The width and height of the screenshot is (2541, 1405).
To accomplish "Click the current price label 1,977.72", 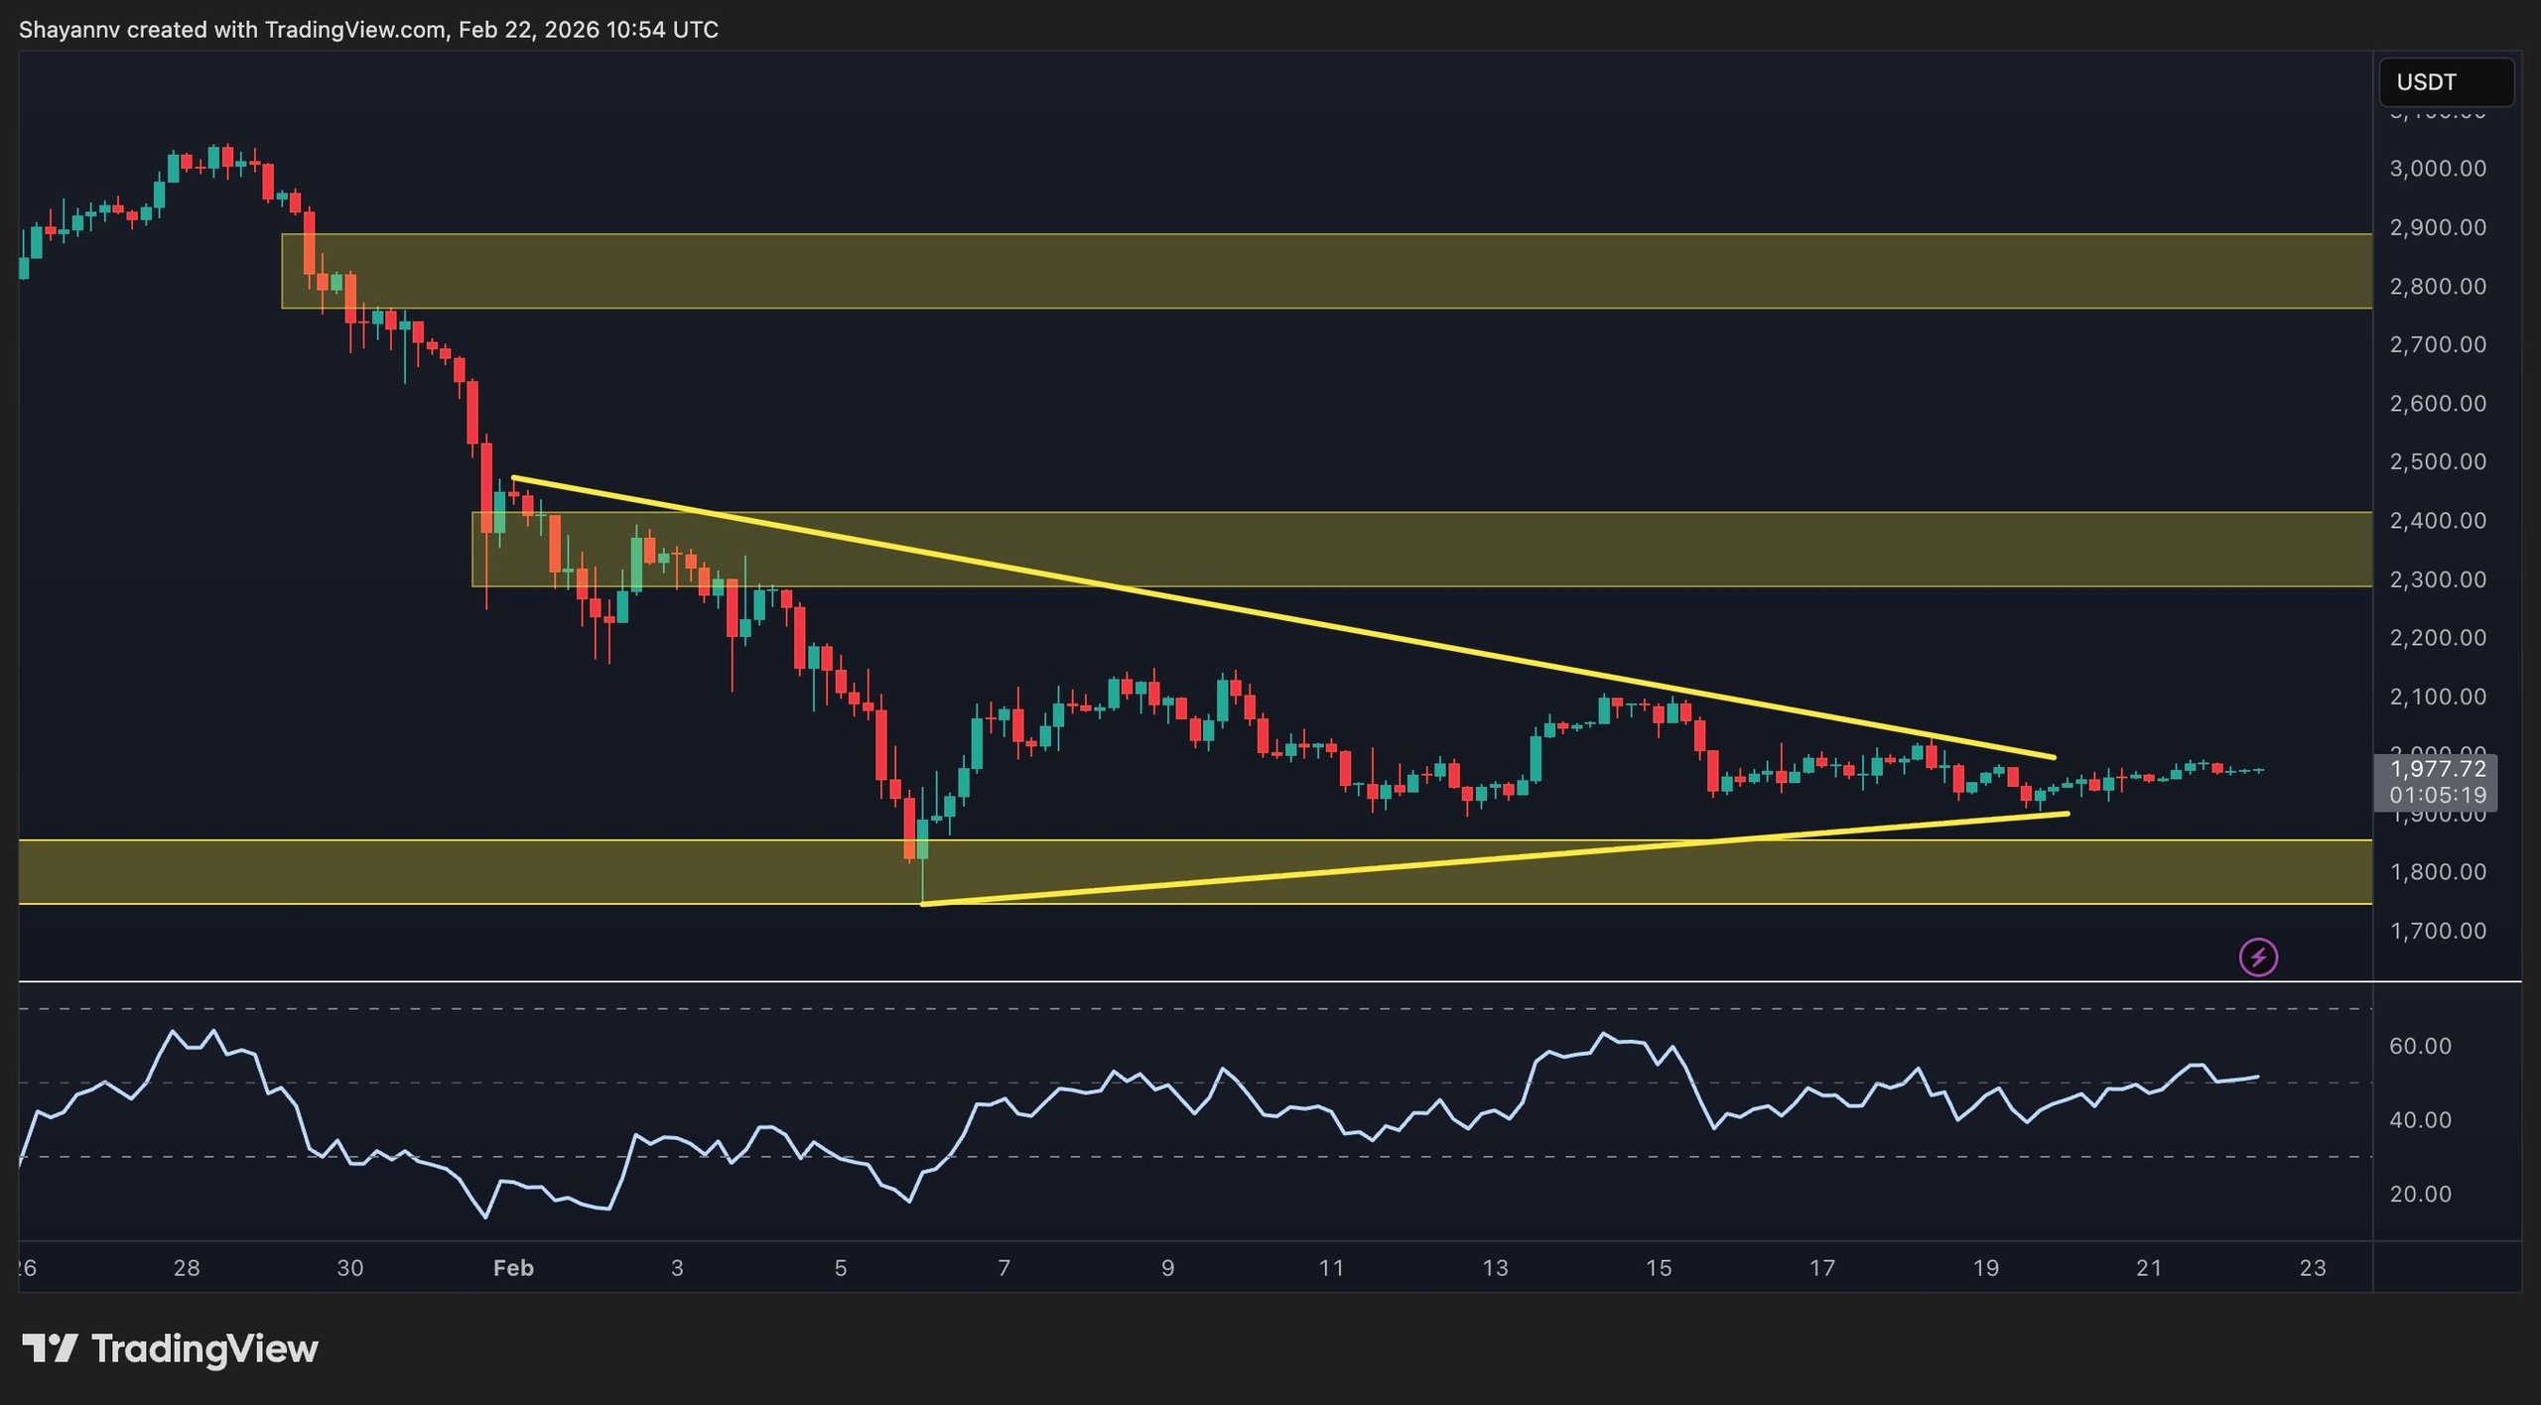I will click(x=2438, y=769).
